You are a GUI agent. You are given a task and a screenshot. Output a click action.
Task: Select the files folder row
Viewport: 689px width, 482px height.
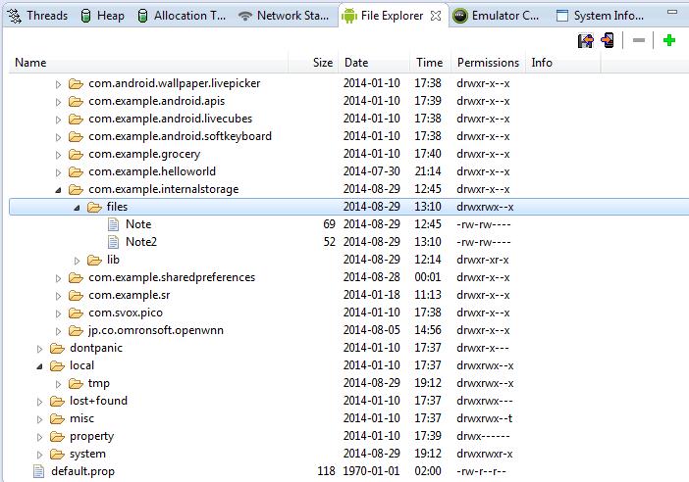coord(348,207)
